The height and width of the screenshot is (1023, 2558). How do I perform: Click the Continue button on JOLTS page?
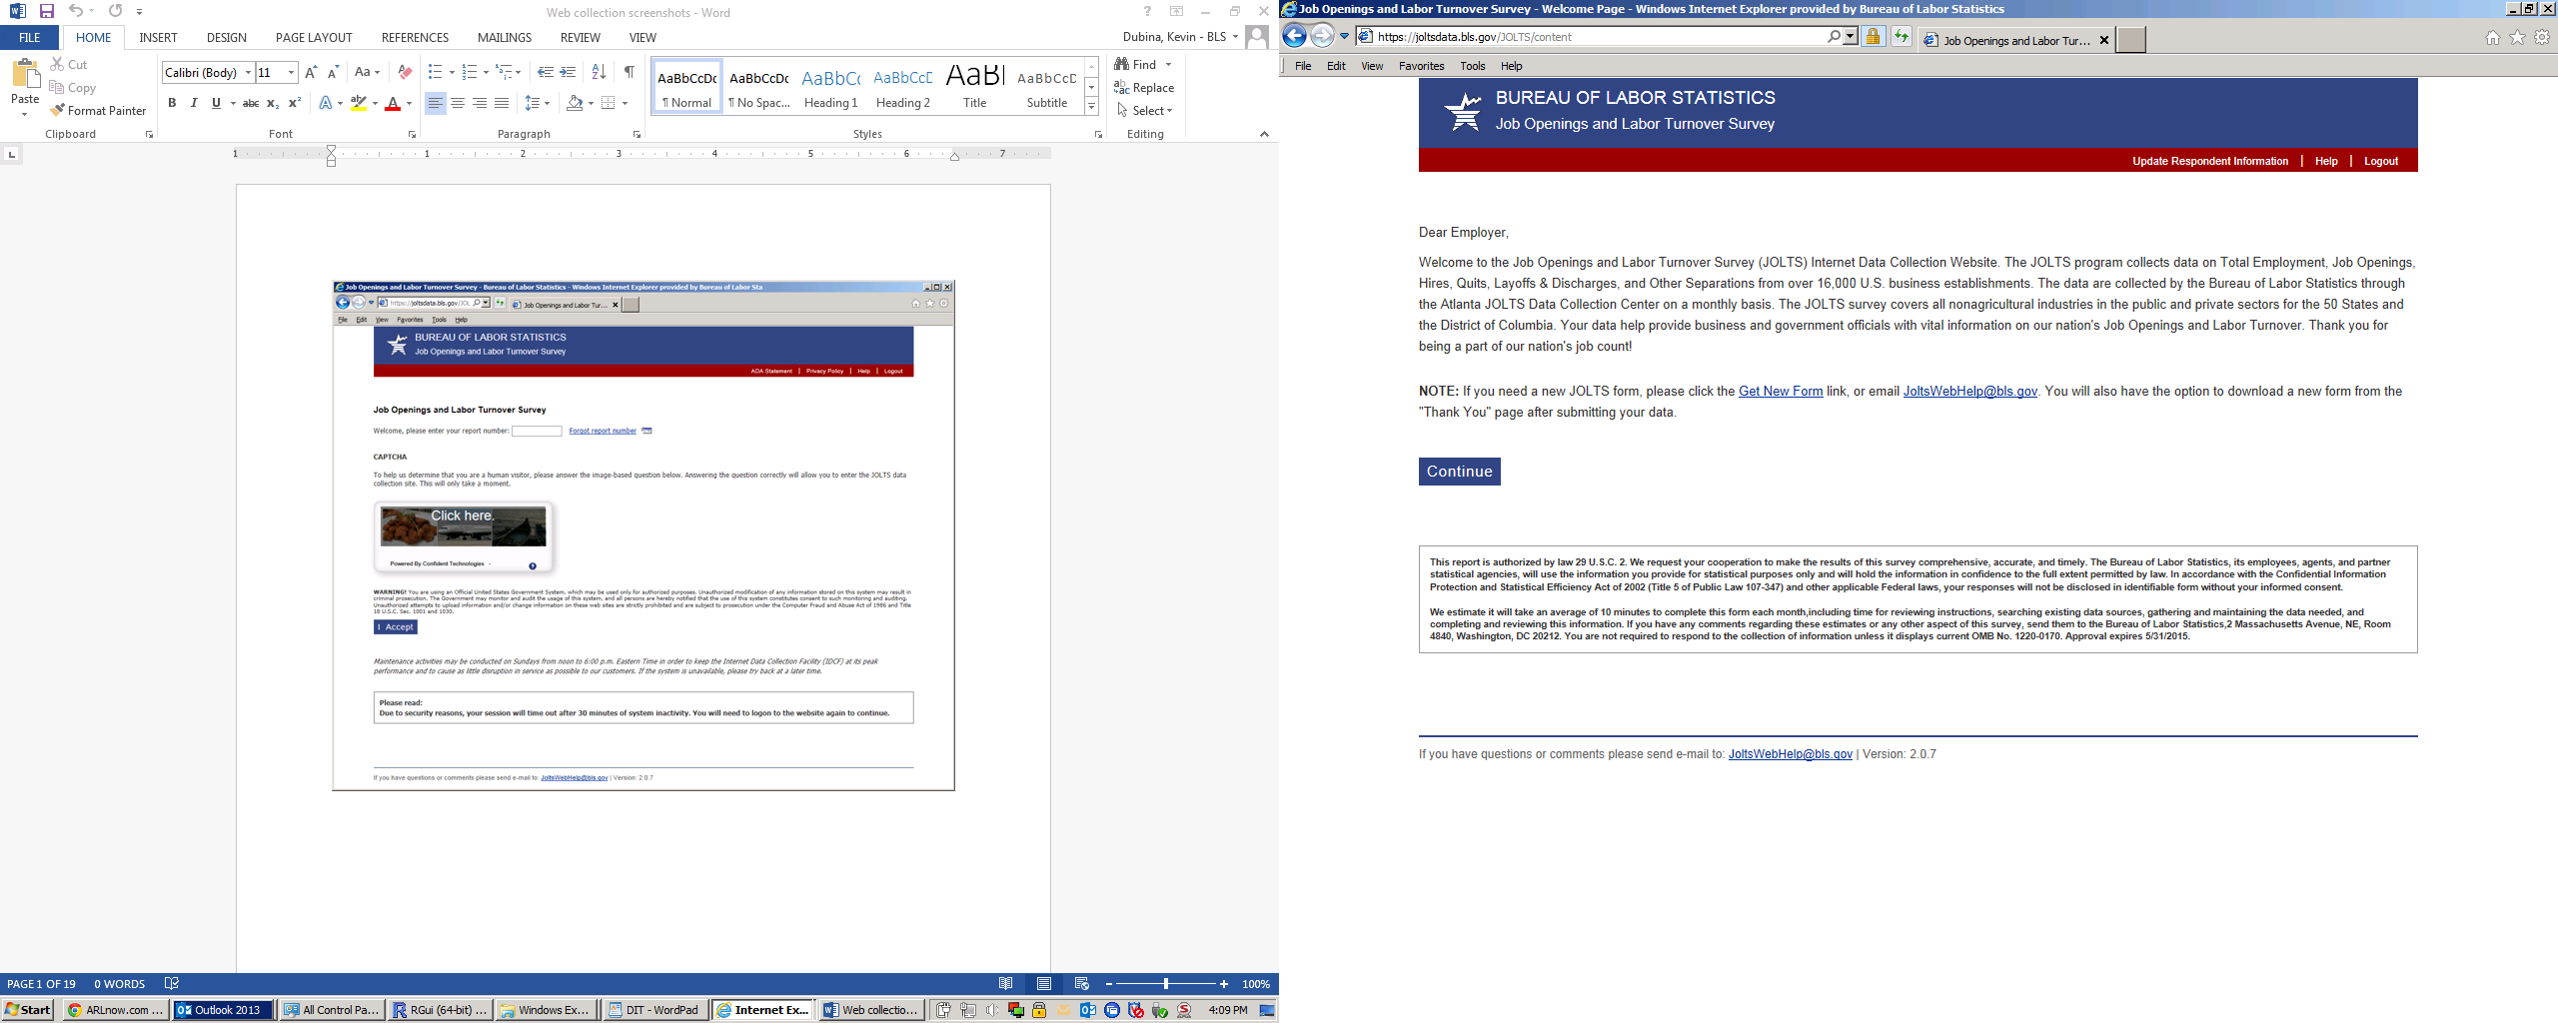coord(1459,472)
